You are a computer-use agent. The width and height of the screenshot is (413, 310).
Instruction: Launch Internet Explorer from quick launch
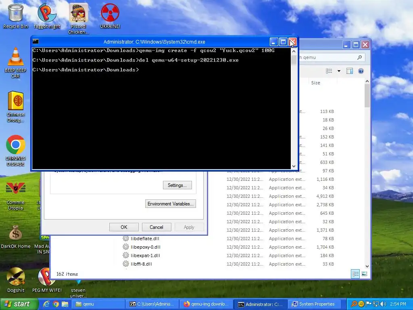tap(46, 304)
